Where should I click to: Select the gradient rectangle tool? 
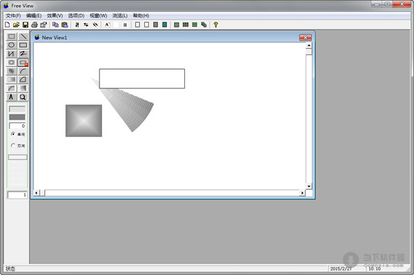coord(11,79)
